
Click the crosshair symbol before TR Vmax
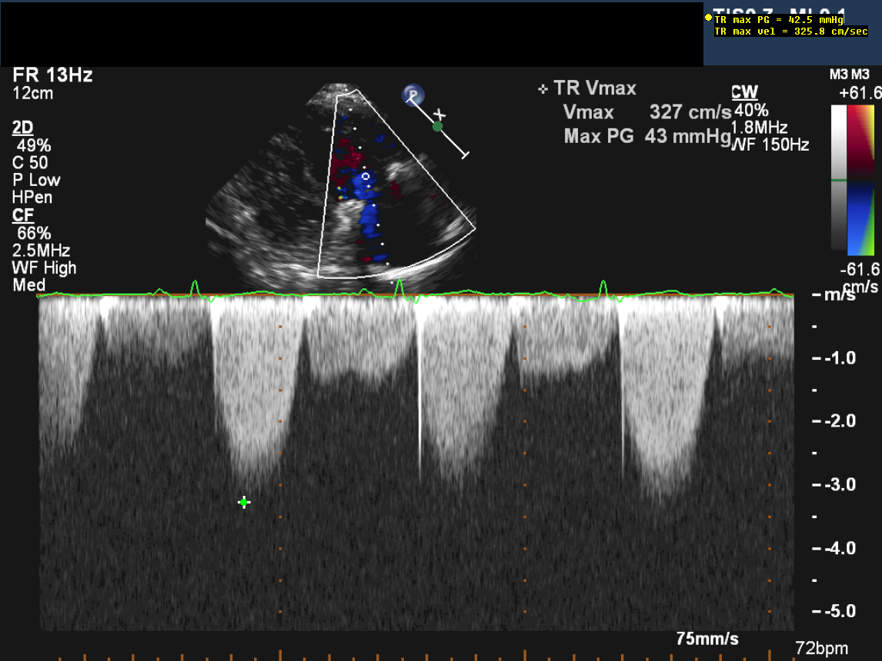tap(543, 89)
